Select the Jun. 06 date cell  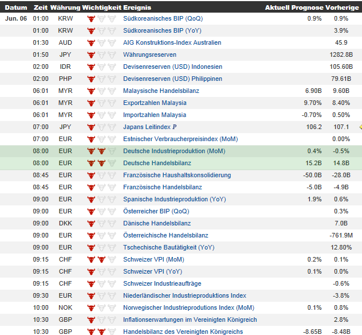pyautogui.click(x=16, y=18)
